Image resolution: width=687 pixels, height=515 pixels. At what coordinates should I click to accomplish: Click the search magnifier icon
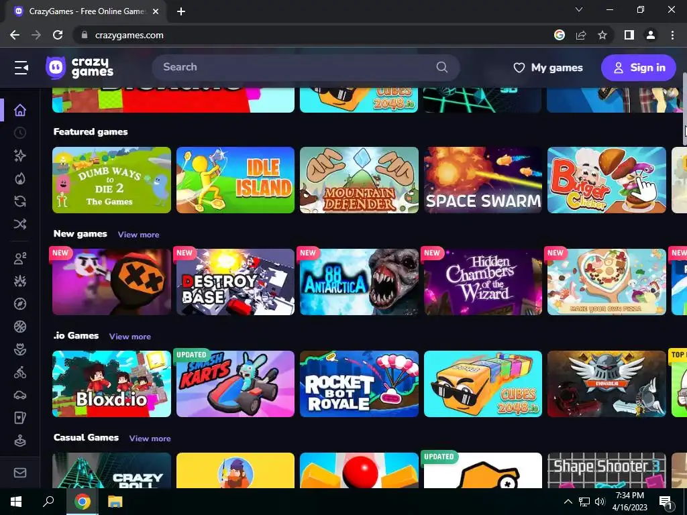(442, 67)
